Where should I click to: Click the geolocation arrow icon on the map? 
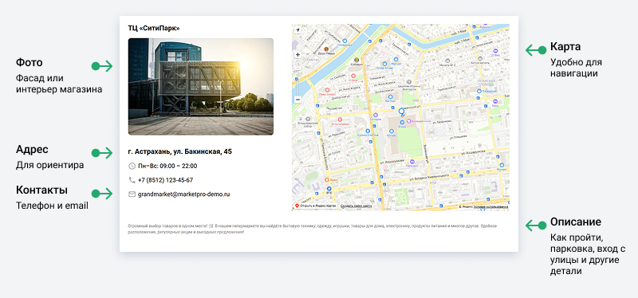(297, 30)
